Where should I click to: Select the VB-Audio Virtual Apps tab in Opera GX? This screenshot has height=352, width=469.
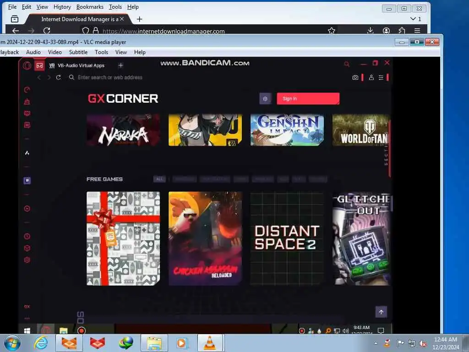[77, 65]
